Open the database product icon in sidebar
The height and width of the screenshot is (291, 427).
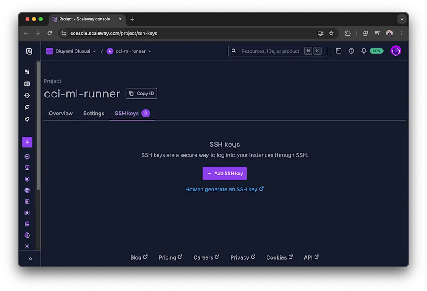click(x=27, y=223)
